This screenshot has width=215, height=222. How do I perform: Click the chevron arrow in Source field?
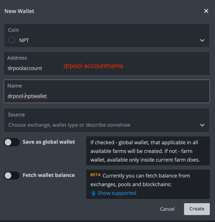tap(202, 125)
